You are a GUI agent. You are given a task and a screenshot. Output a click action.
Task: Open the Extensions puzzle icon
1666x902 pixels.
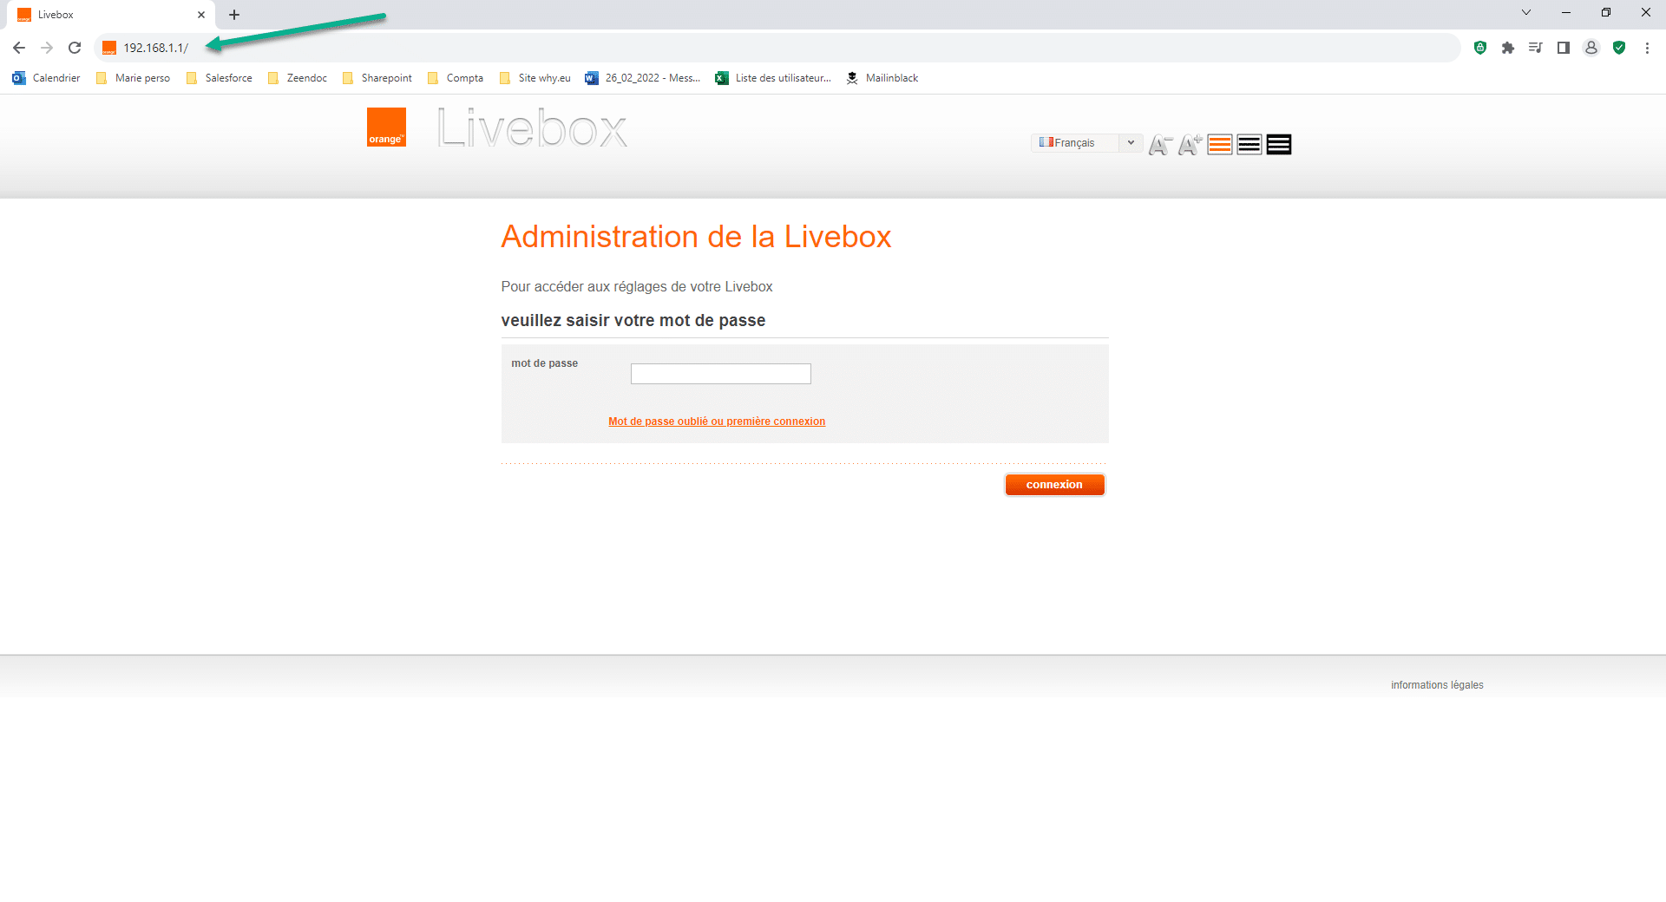coord(1508,48)
